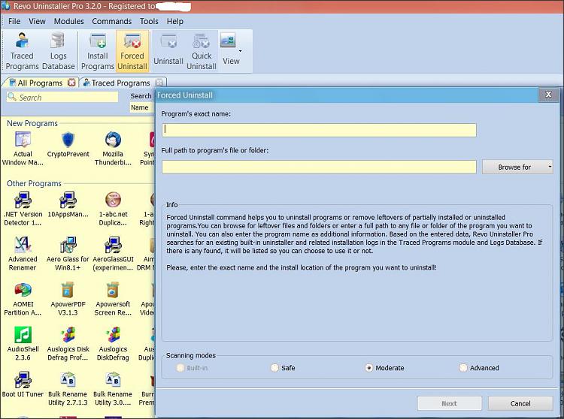Open the Logs Database module
This screenshot has width=564, height=419.
[x=58, y=51]
